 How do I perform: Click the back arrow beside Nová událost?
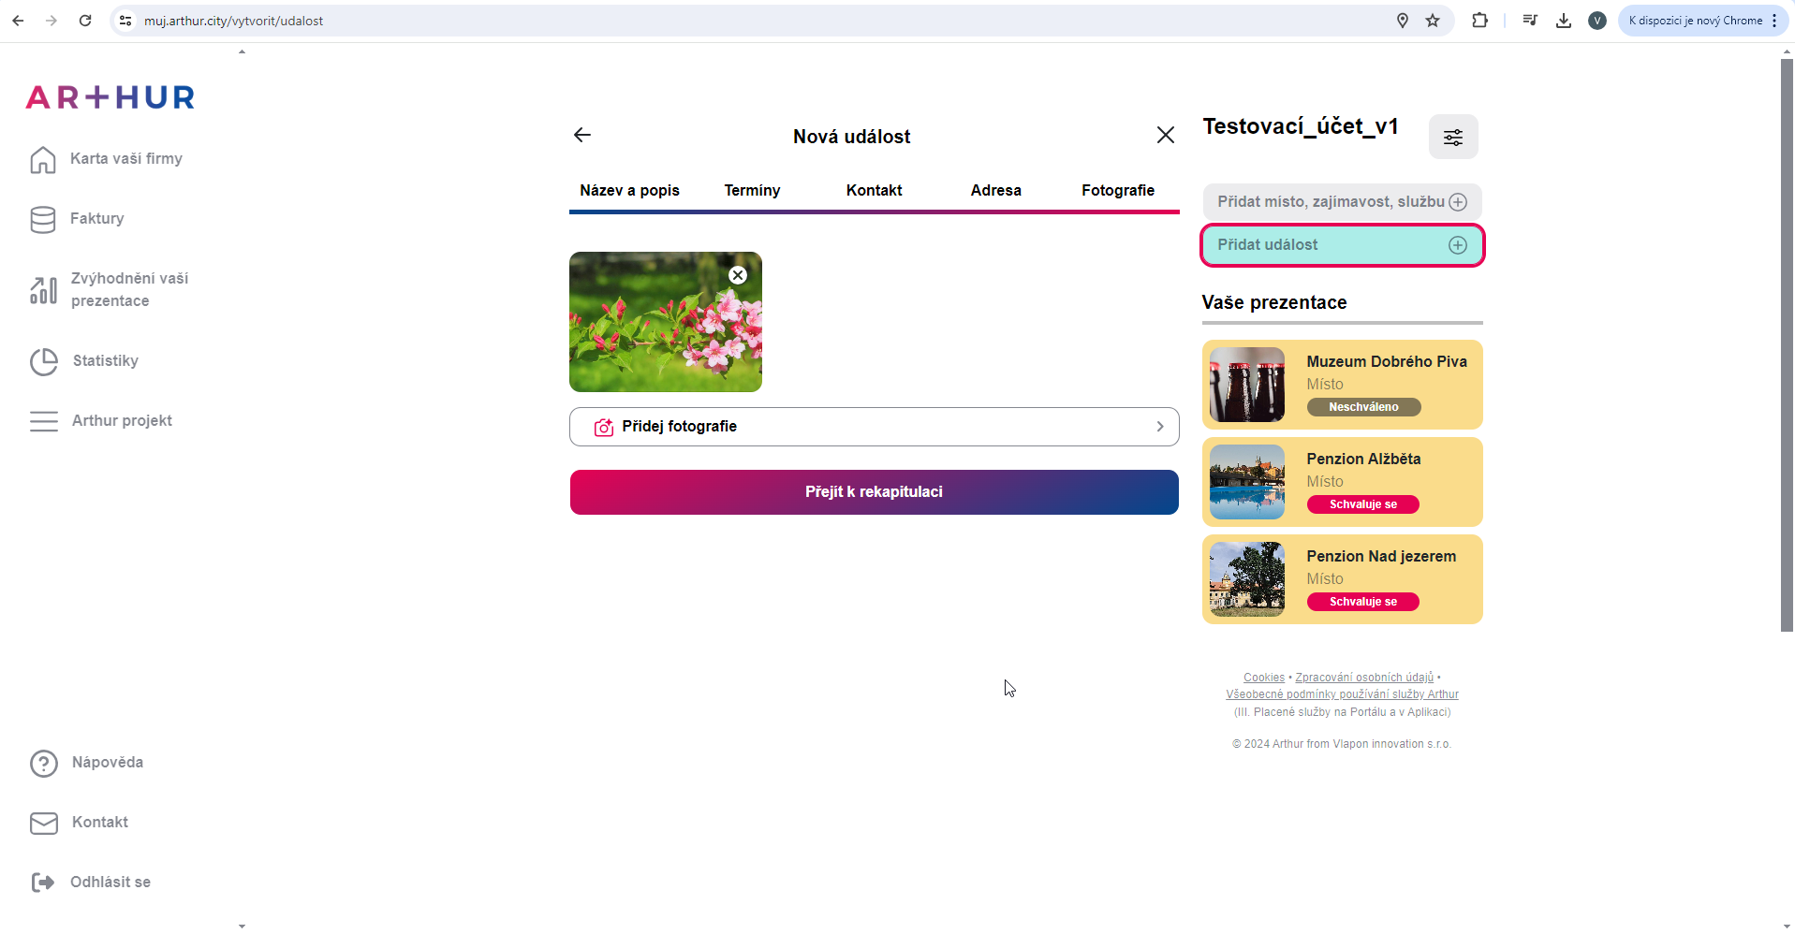click(582, 136)
